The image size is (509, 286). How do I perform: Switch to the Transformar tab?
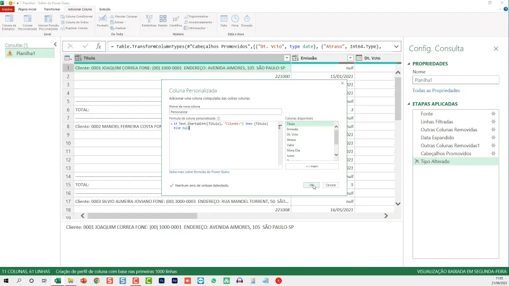coord(52,10)
